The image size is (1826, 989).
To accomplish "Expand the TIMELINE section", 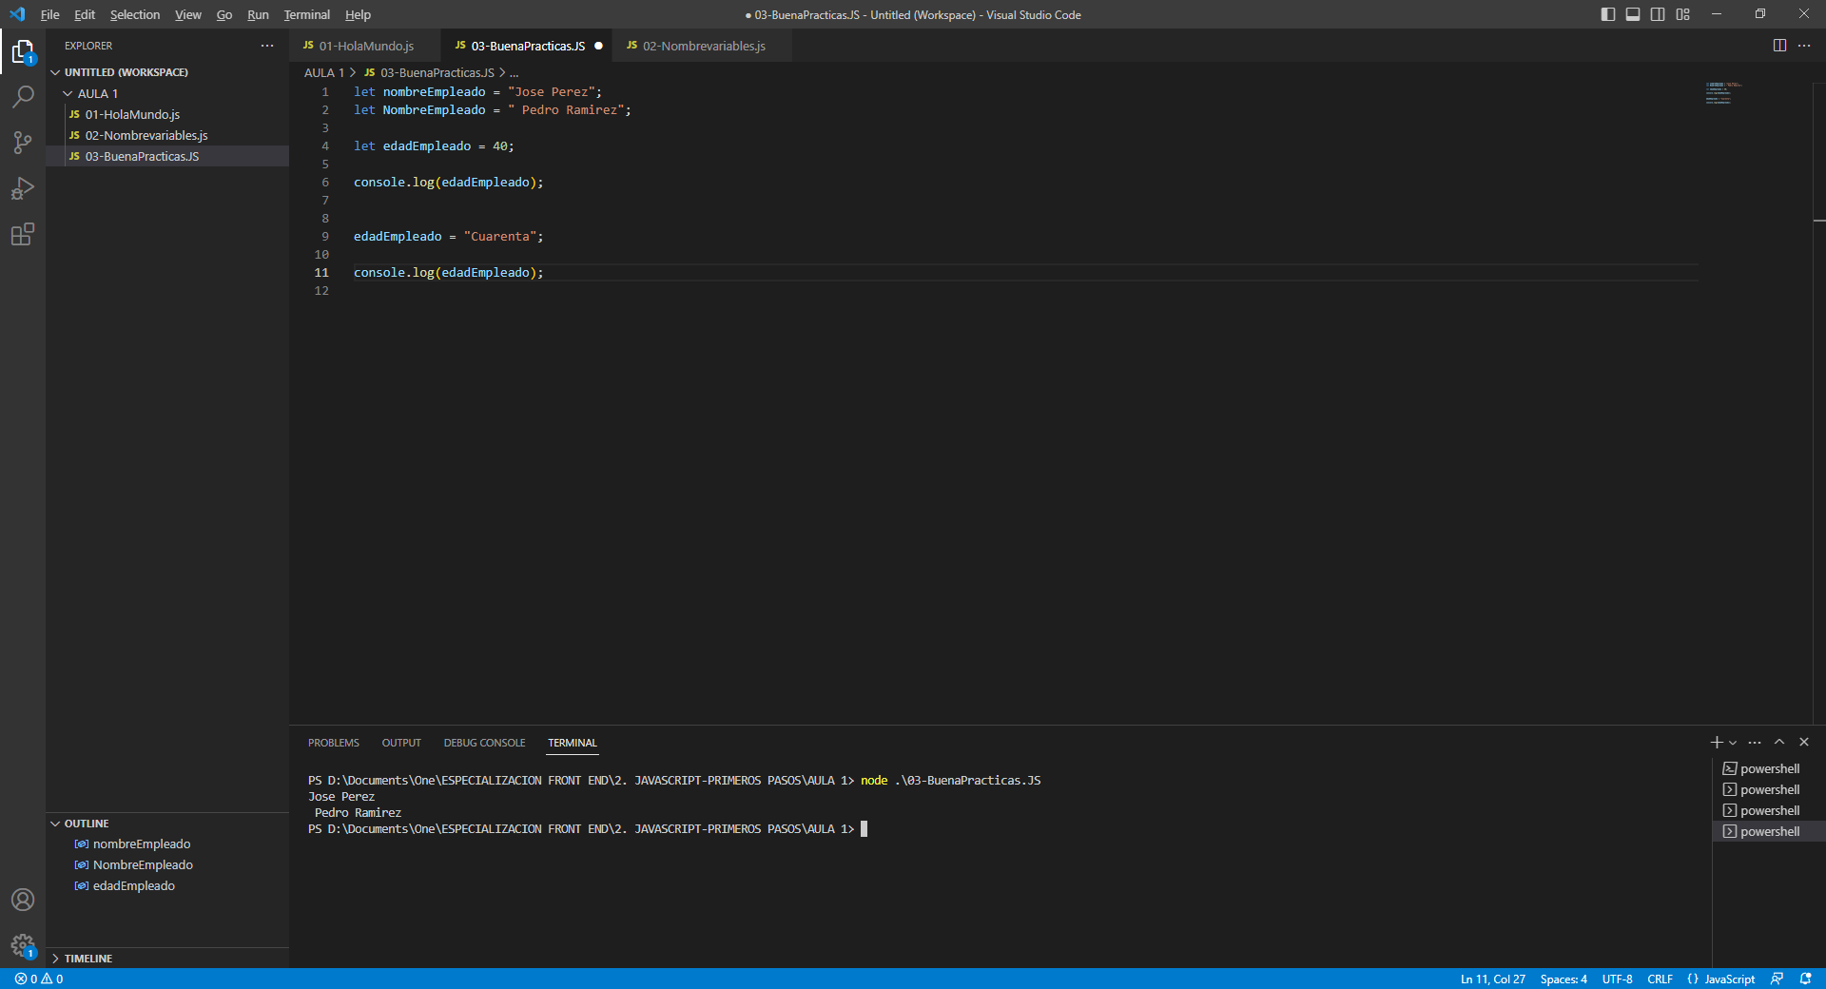I will pos(87,959).
